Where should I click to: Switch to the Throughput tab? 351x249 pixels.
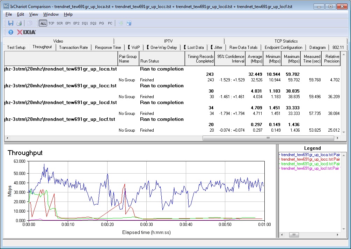42,47
